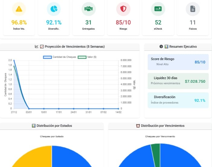
Task: Click the 8.000.000 right axis label
Action: click(x=126, y=60)
